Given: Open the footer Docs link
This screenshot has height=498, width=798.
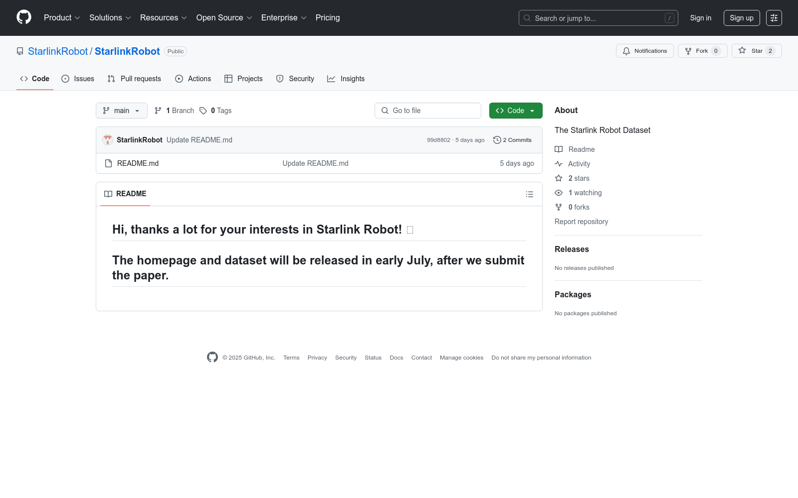Looking at the screenshot, I should 397,358.
